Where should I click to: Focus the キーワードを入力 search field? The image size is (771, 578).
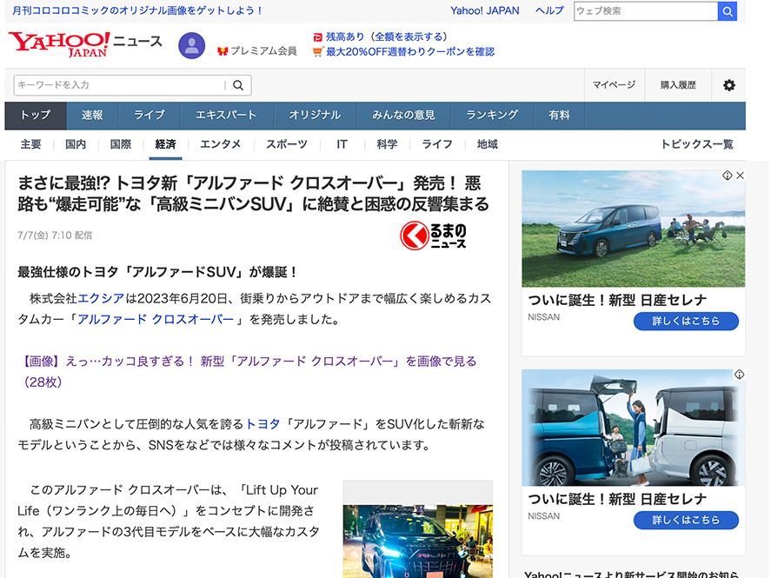pos(119,85)
